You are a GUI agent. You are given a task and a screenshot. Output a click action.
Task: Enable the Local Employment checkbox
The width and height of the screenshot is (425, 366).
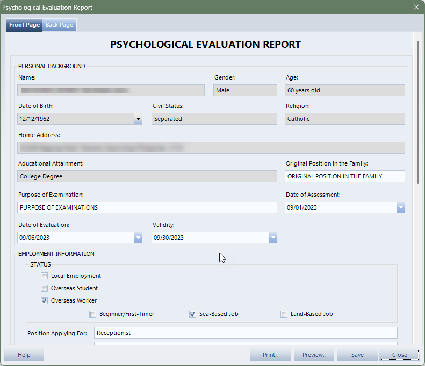tap(45, 276)
